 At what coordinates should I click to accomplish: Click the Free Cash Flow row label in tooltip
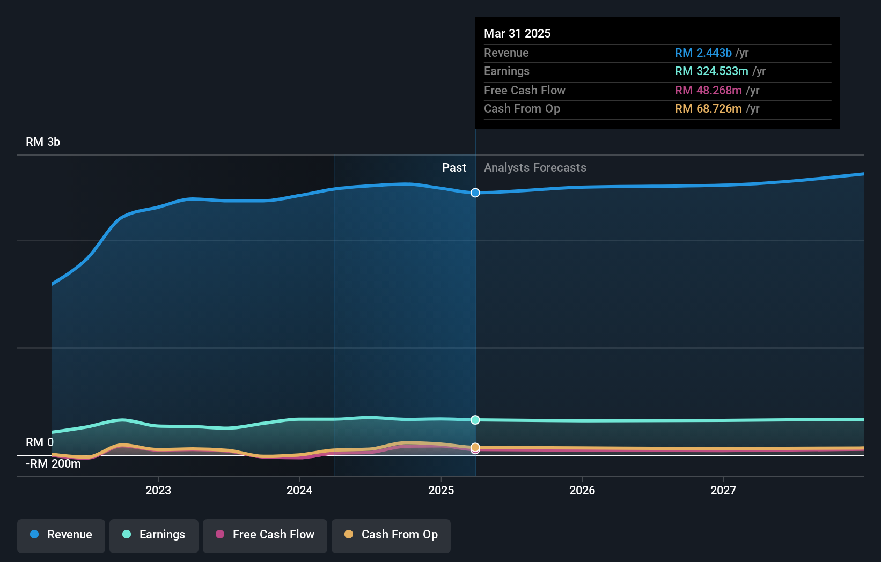tap(525, 90)
